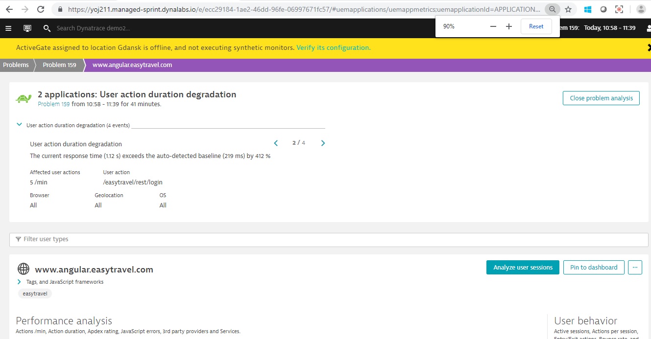
Task: Click the browser zoom magnifier icon
Action: click(x=552, y=9)
